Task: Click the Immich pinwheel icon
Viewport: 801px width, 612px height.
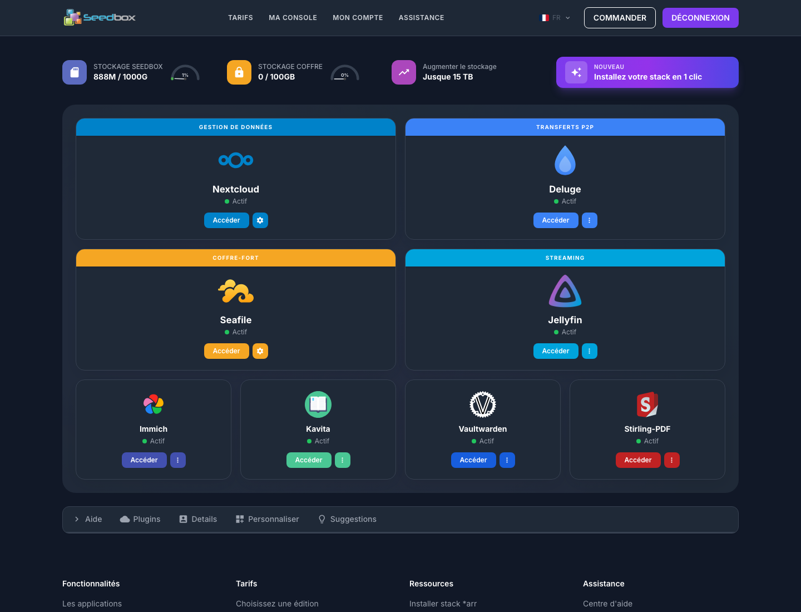Action: (x=154, y=404)
